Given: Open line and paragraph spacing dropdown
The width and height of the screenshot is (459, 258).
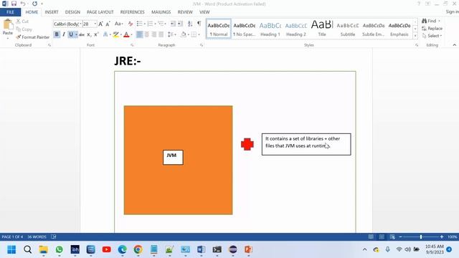Looking at the screenshot, I should click(x=172, y=34).
